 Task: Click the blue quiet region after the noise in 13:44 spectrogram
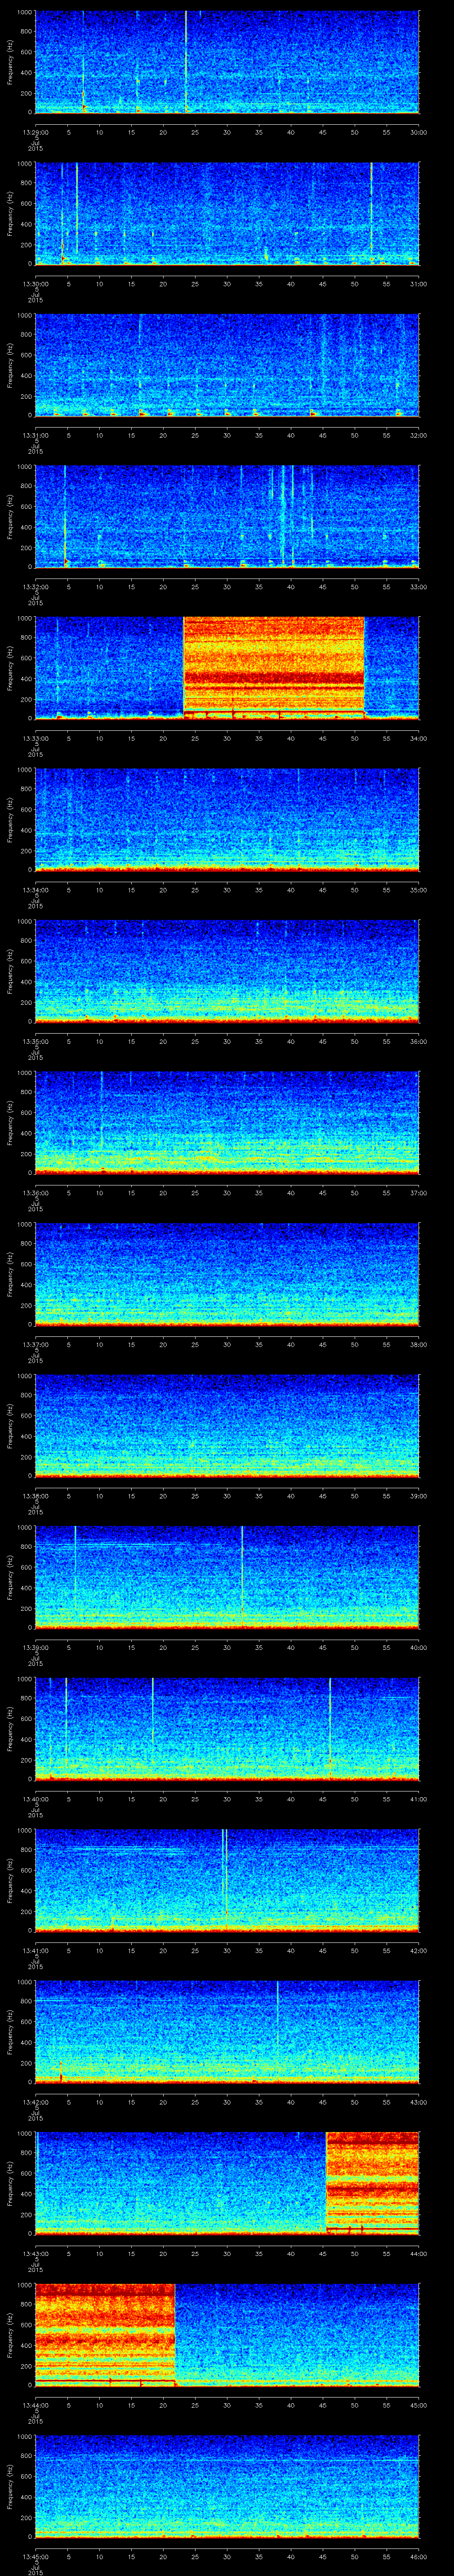(297, 2335)
